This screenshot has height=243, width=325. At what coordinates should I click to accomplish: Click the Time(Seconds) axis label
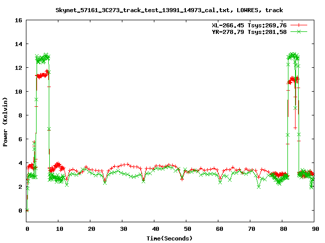click(169, 238)
